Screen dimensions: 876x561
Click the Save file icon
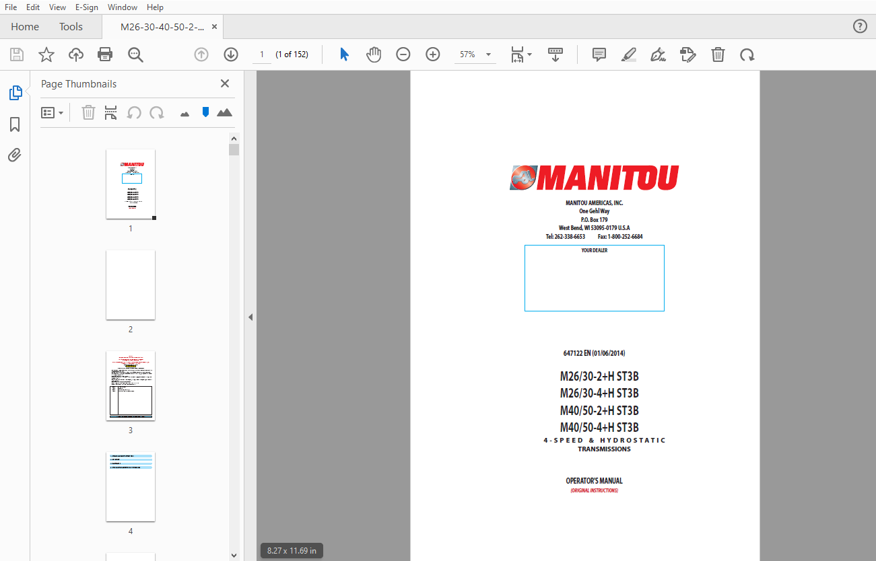tap(17, 54)
